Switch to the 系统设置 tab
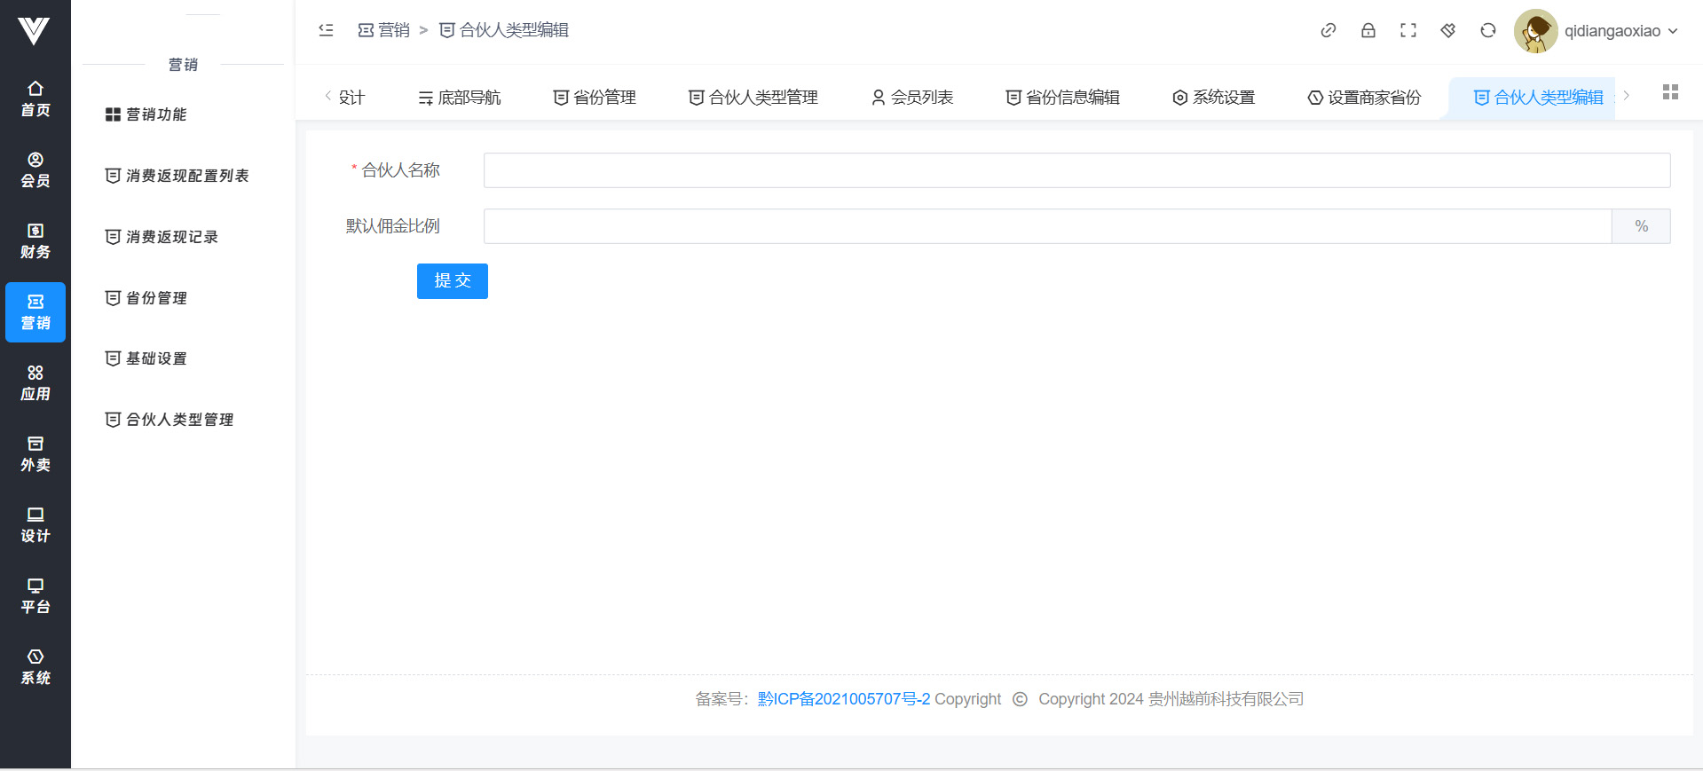 pos(1213,98)
